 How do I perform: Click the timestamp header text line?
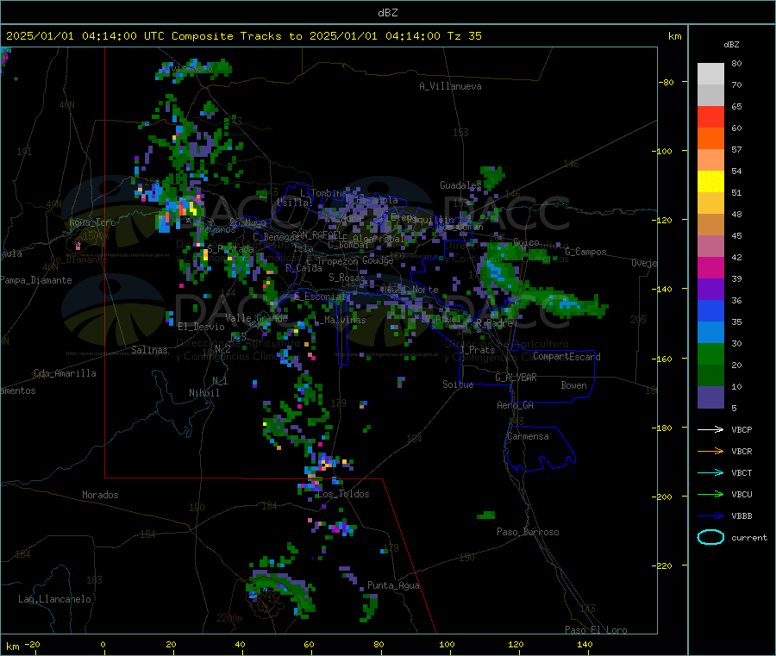coord(243,36)
